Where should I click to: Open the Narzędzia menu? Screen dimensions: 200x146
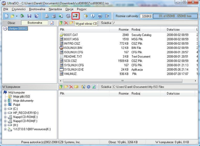[x=55, y=9]
